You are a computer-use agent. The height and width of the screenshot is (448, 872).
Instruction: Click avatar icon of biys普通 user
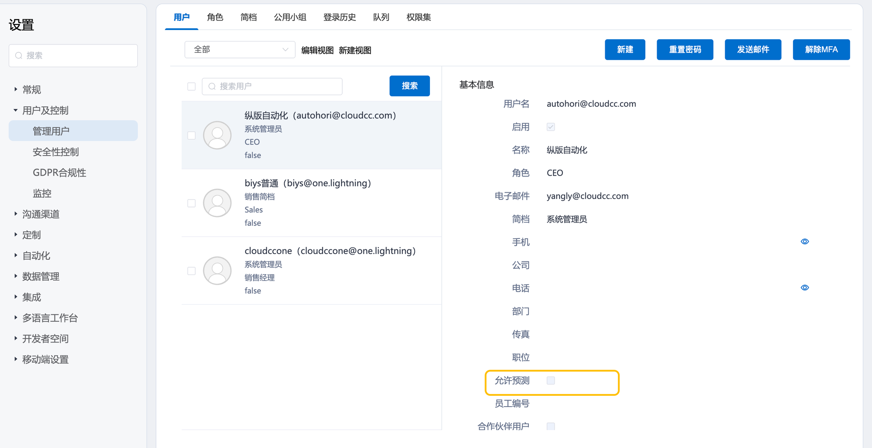217,203
